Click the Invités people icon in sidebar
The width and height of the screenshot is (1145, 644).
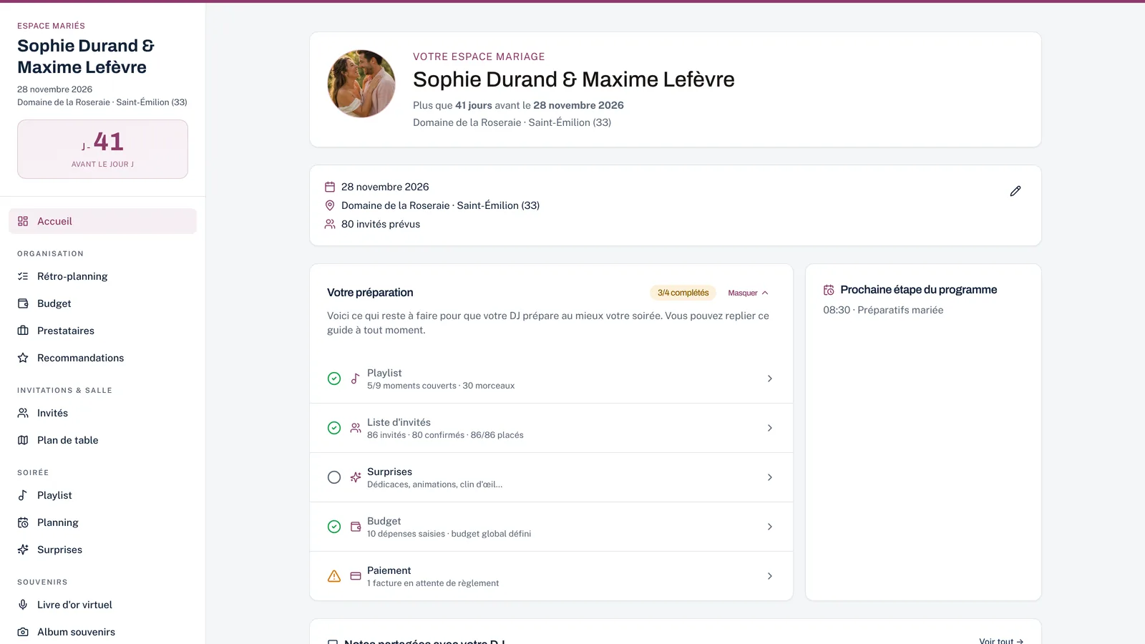(23, 413)
